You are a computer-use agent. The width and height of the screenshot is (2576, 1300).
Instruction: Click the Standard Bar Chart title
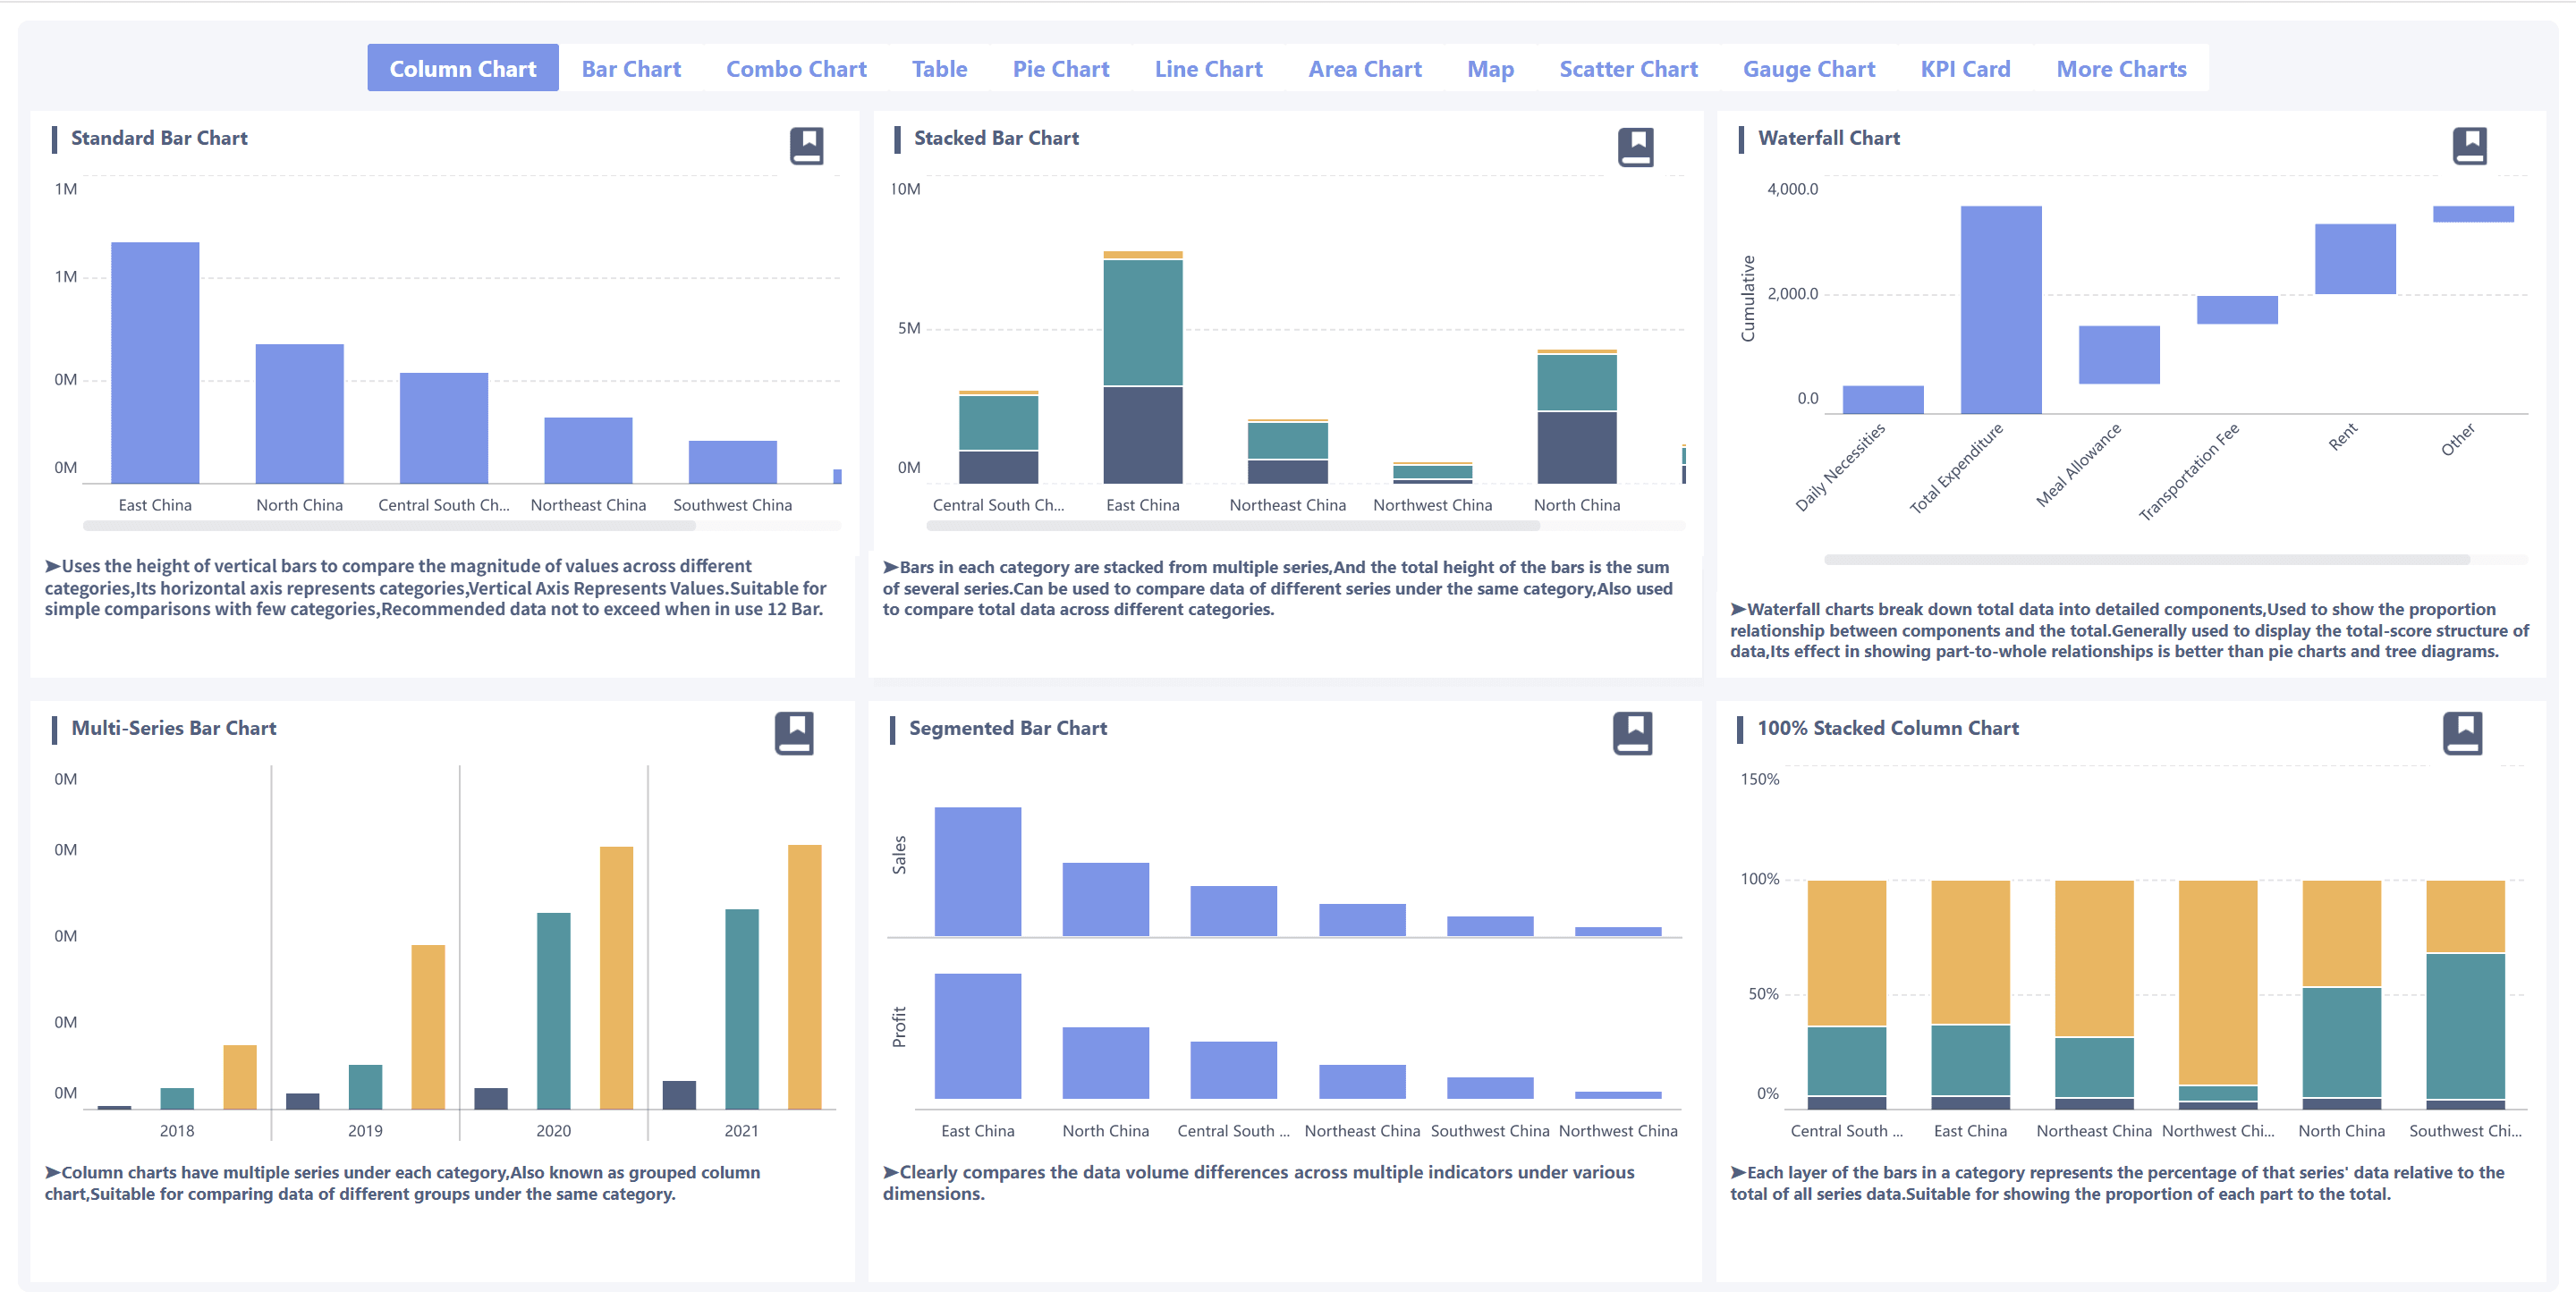point(159,138)
